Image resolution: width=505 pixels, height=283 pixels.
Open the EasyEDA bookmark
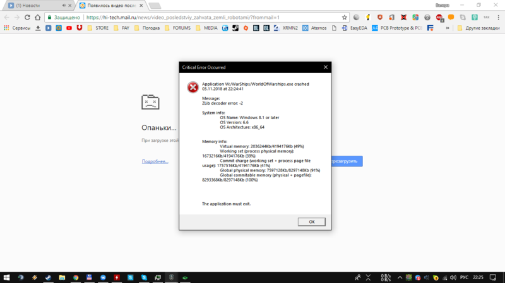point(354,28)
